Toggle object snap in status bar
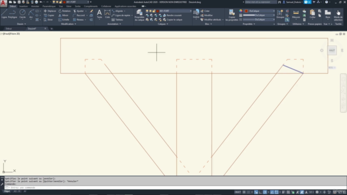Viewport: 347px width, 195px height. 277,192
